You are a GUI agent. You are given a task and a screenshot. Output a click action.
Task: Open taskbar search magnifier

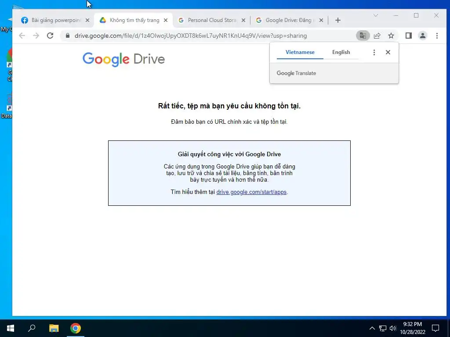(32, 328)
